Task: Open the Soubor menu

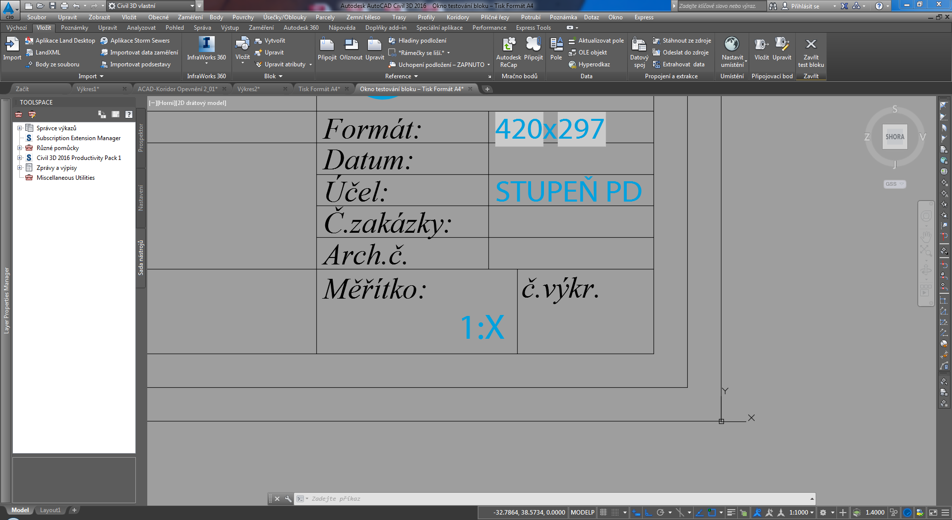Action: pos(37,17)
